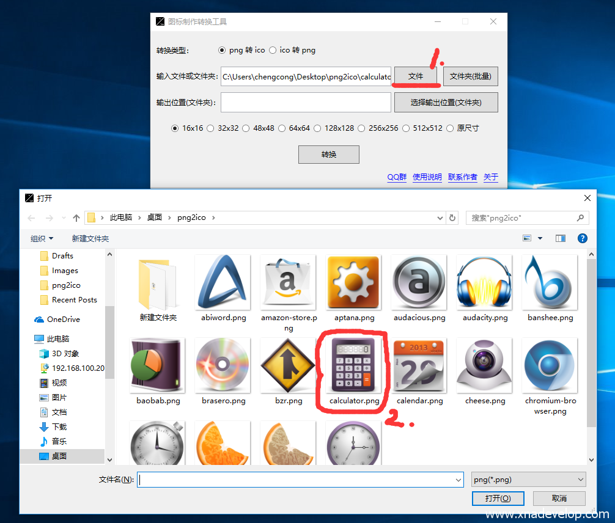Choose the ico 转 png conversion option

pos(273,50)
